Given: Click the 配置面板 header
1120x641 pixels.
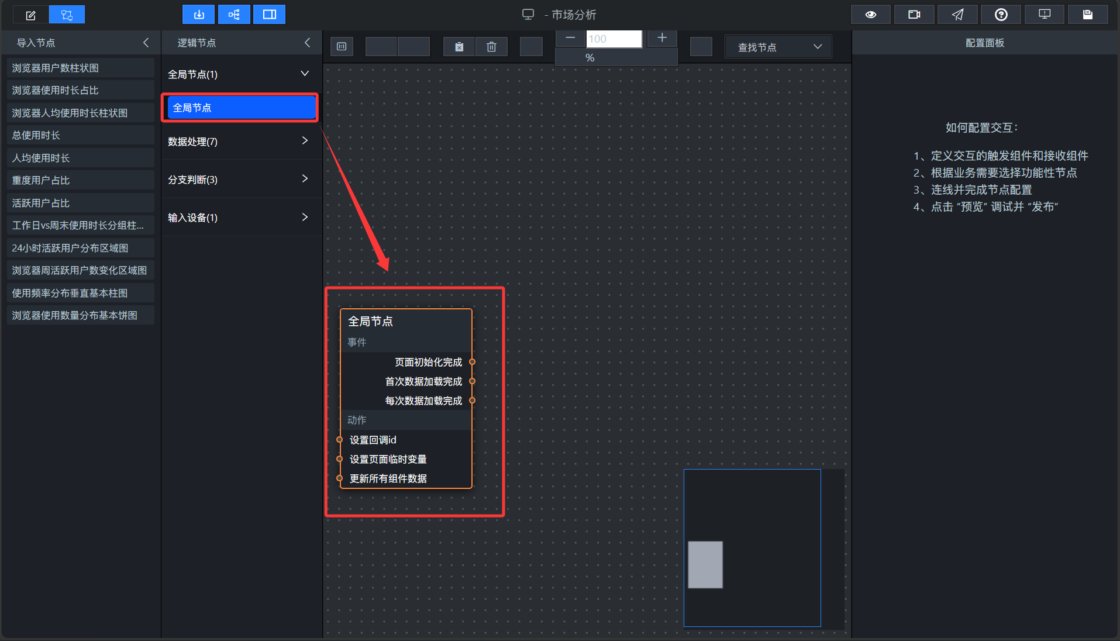Looking at the screenshot, I should [x=985, y=43].
